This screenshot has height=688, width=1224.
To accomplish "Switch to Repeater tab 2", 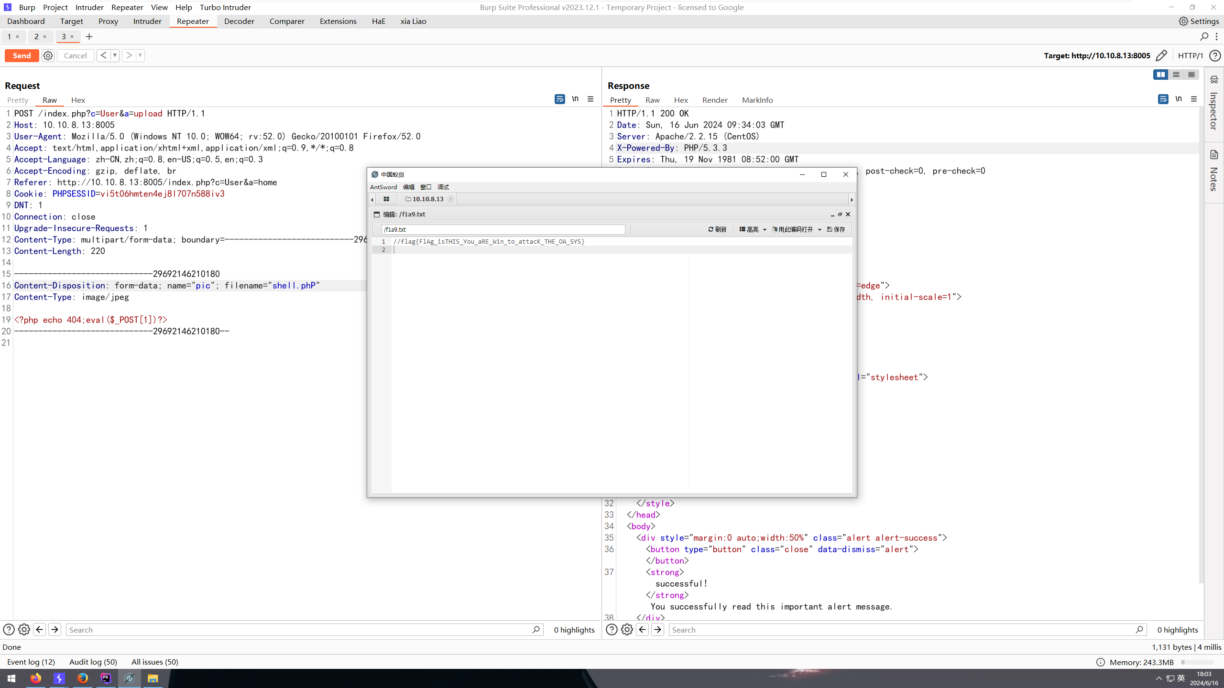I will 36,36.
